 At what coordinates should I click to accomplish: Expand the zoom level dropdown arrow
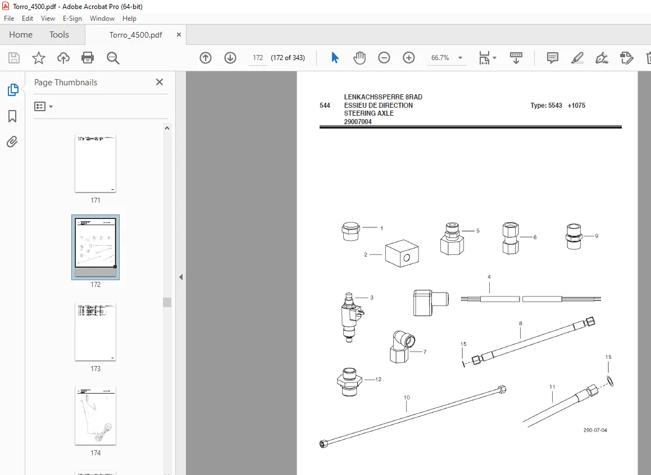(460, 58)
